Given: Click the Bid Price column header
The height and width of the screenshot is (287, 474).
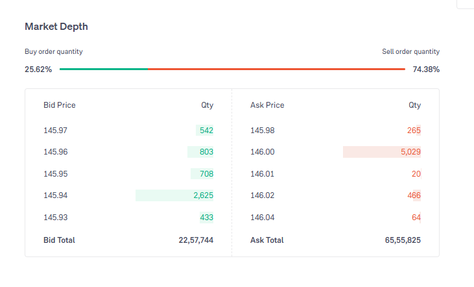Looking at the screenshot, I should 60,105.
